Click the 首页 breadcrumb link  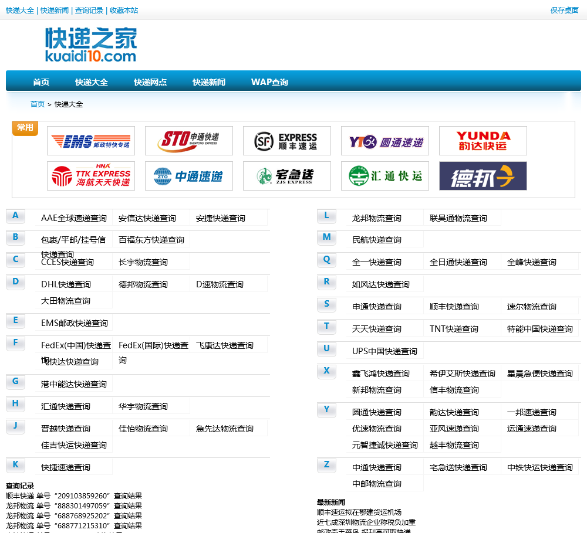coord(38,104)
